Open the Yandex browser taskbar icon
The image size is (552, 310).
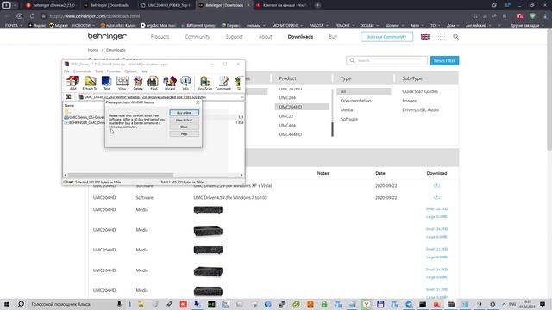tap(367, 304)
